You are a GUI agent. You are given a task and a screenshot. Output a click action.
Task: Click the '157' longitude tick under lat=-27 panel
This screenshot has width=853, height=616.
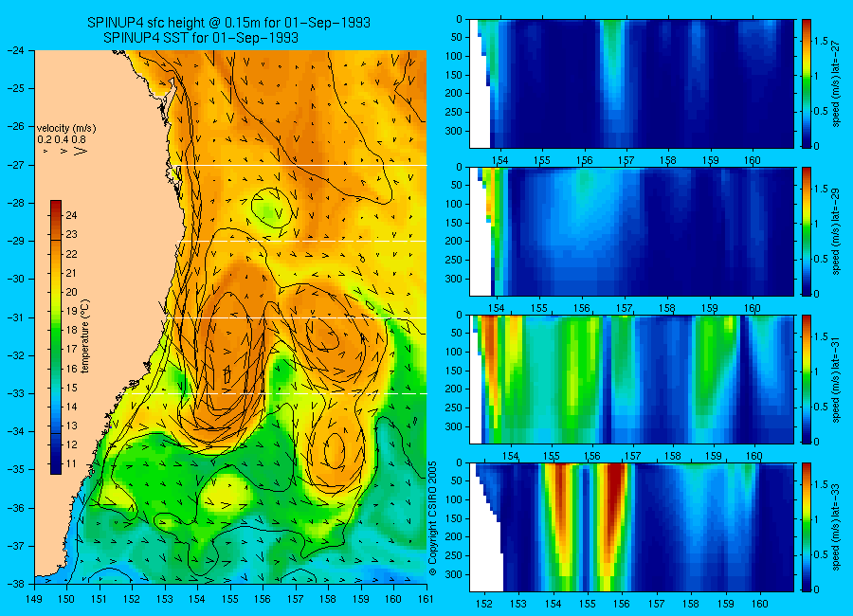(x=626, y=160)
